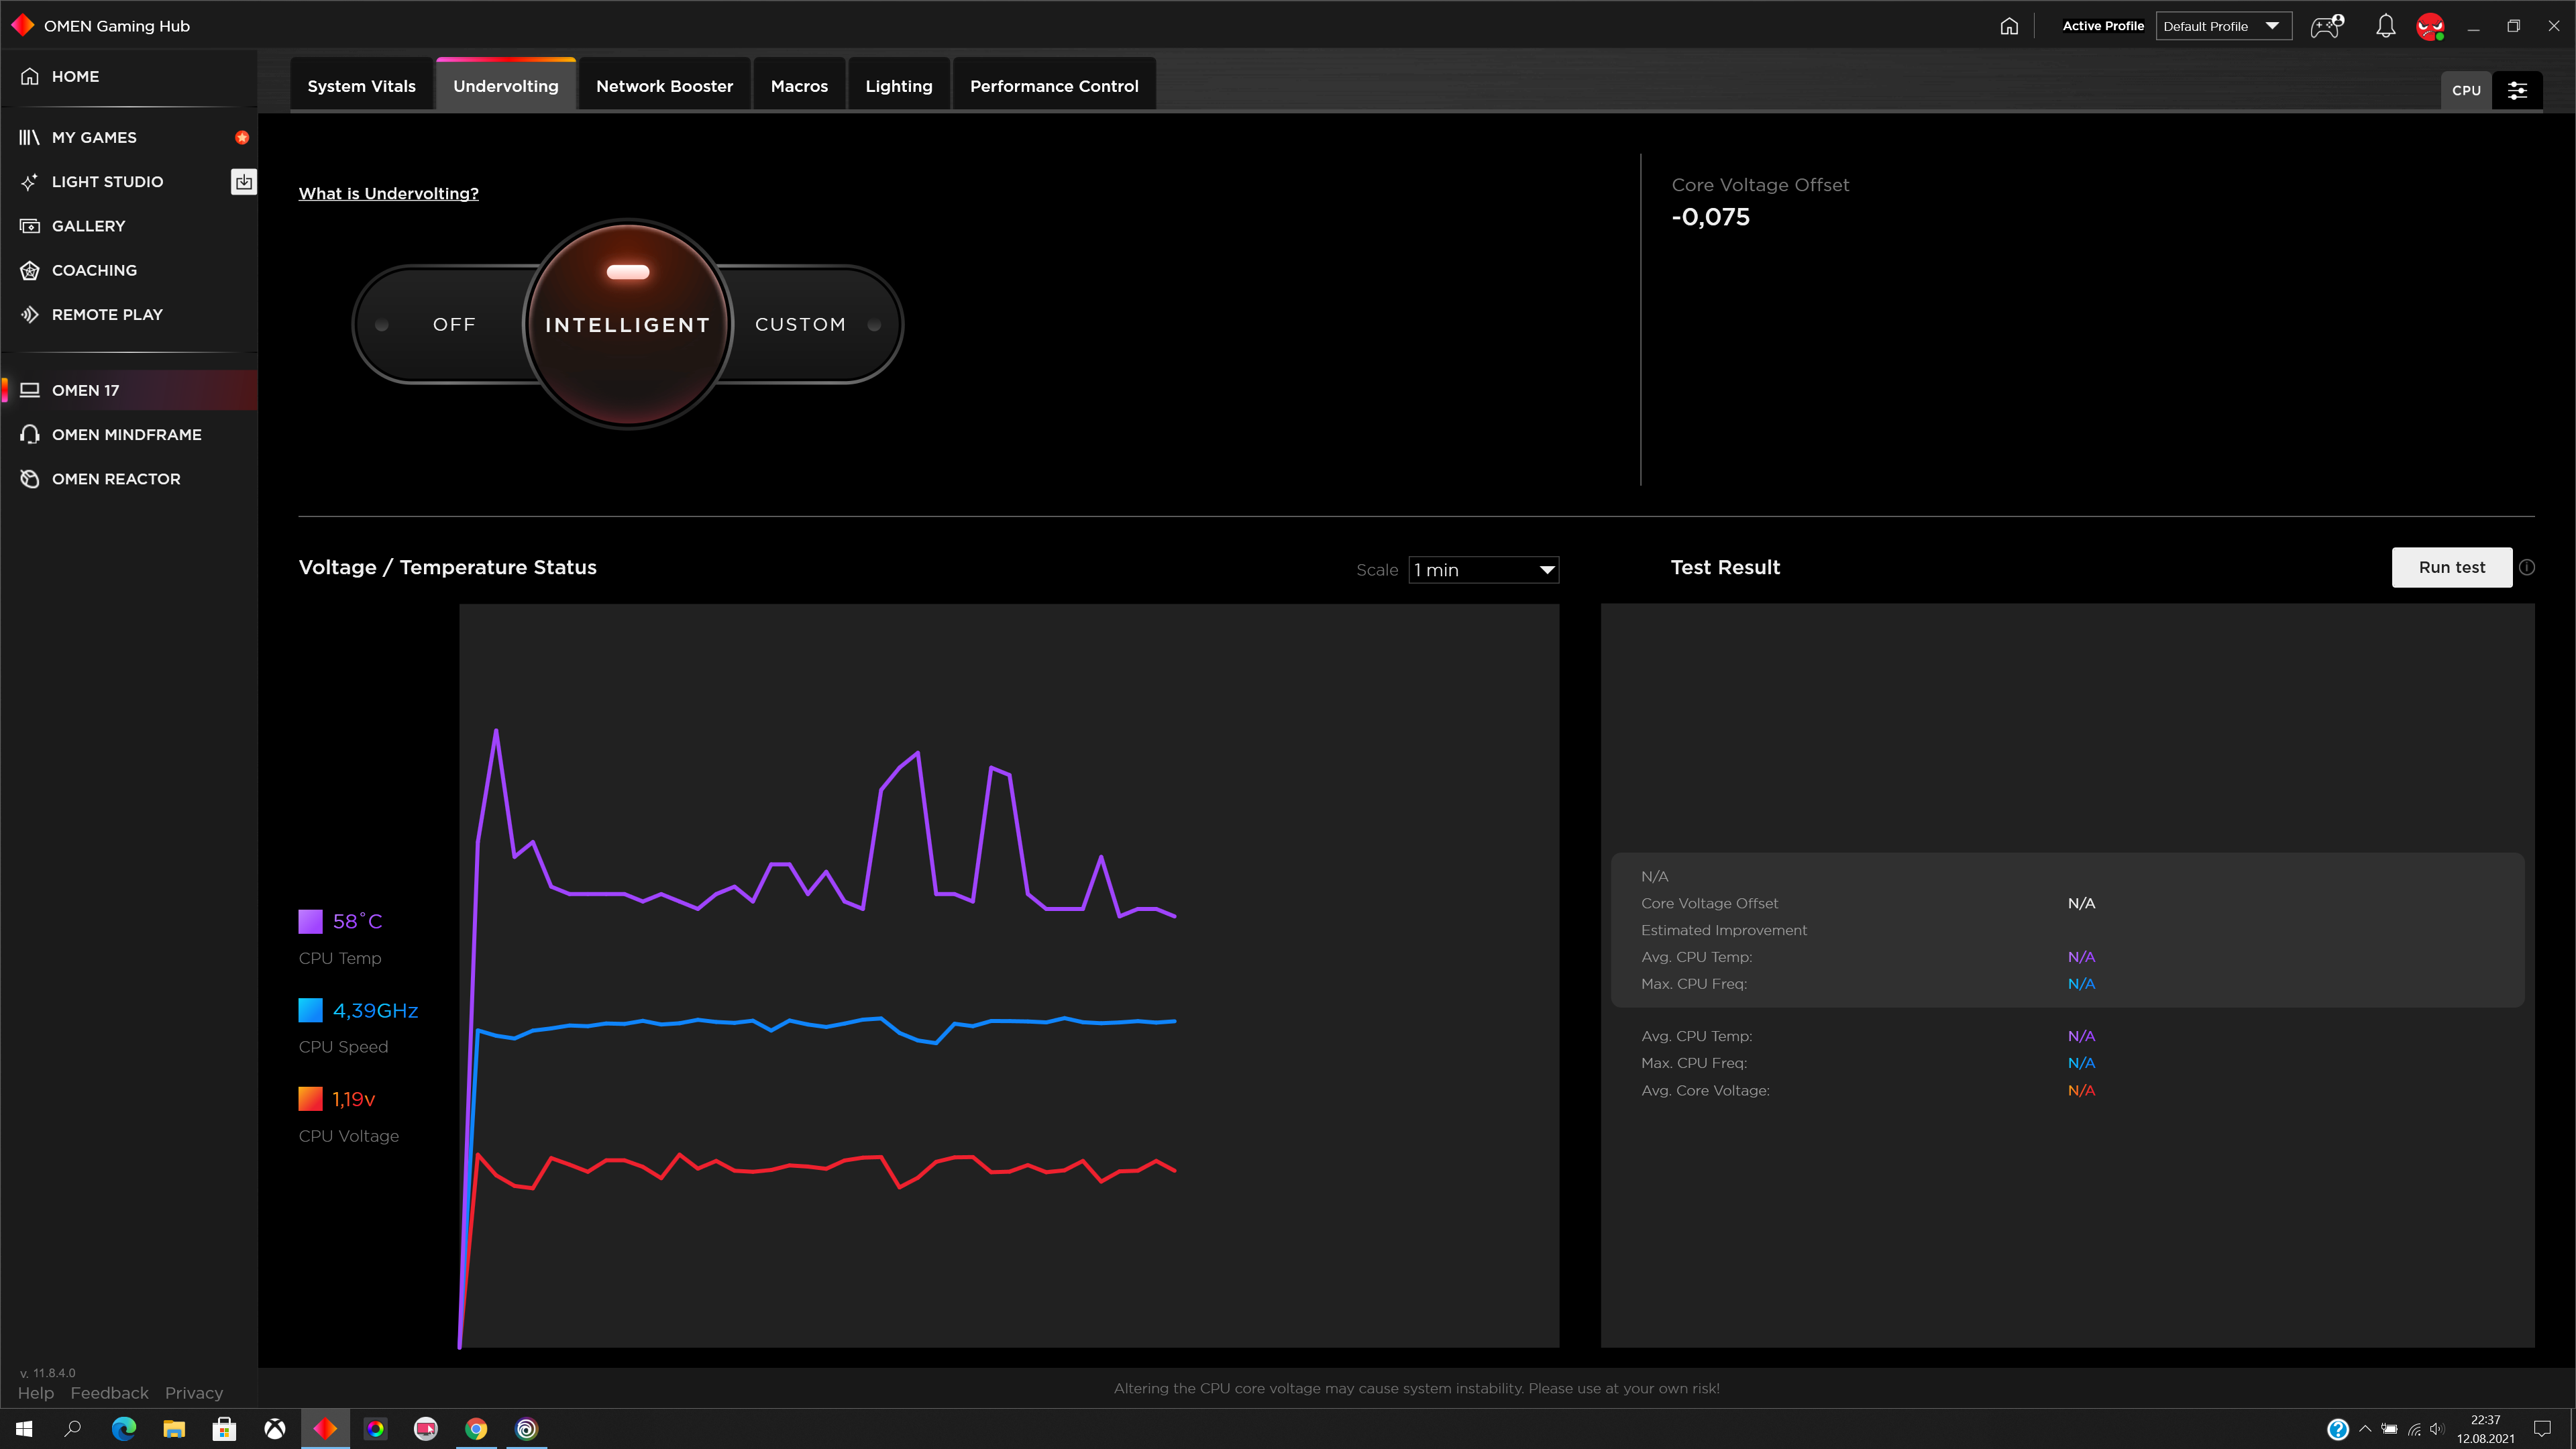2576x1449 pixels.
Task: Open the pink screen recorder app on the taskbar
Action: pyautogui.click(x=425, y=1429)
